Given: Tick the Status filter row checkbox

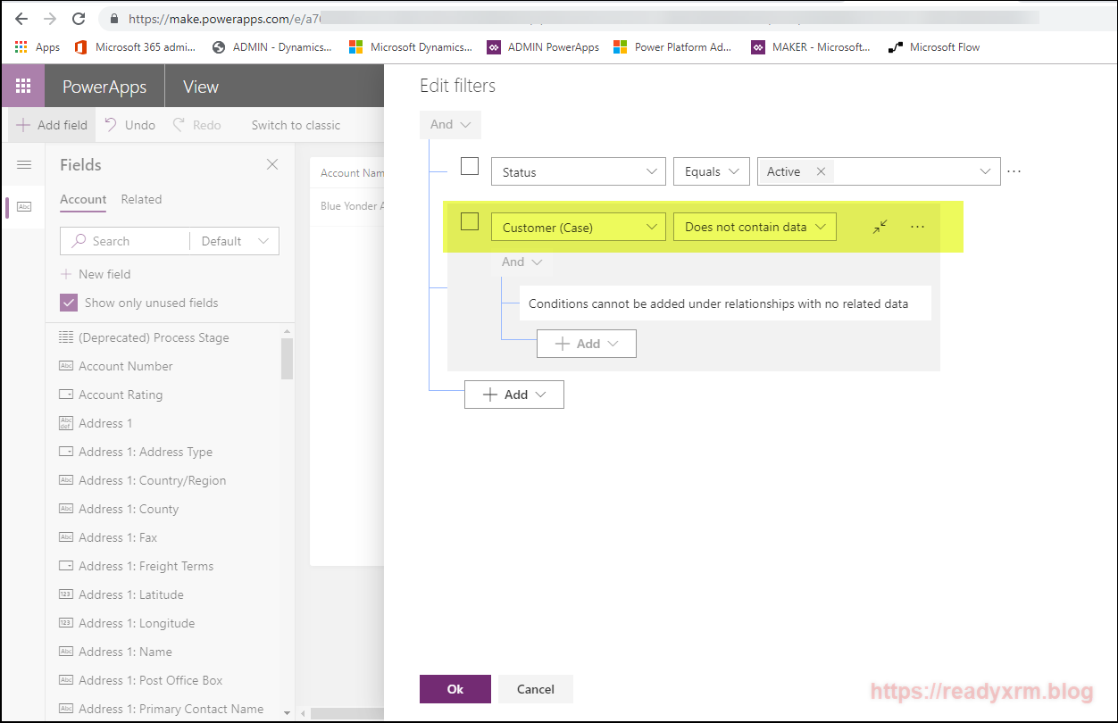Looking at the screenshot, I should point(470,166).
